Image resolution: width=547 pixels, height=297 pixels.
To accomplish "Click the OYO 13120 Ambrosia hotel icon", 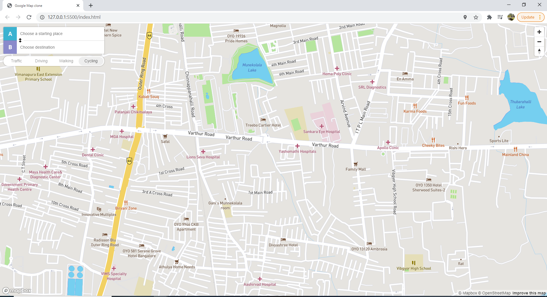I will point(369,244).
